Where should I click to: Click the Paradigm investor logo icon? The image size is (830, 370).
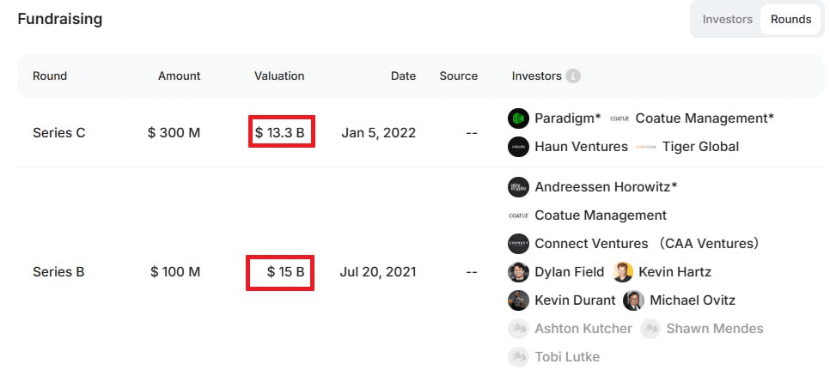pyautogui.click(x=518, y=118)
